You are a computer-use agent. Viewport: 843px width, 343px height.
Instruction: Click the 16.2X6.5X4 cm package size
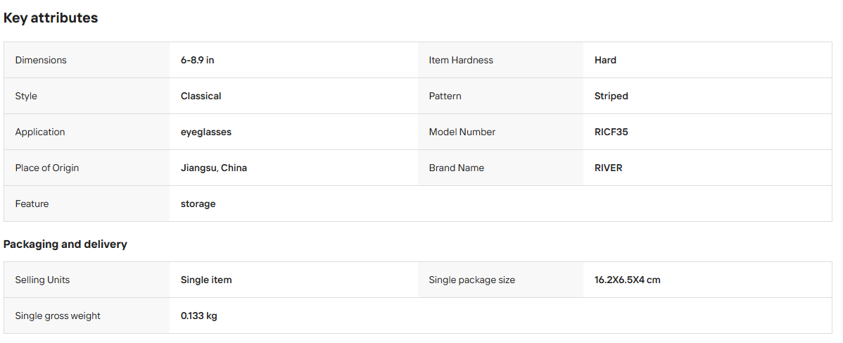click(x=628, y=280)
